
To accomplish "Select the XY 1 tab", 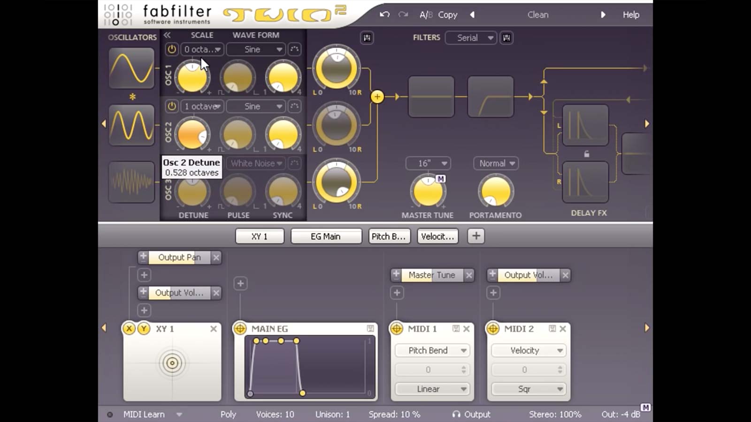I will coord(260,236).
